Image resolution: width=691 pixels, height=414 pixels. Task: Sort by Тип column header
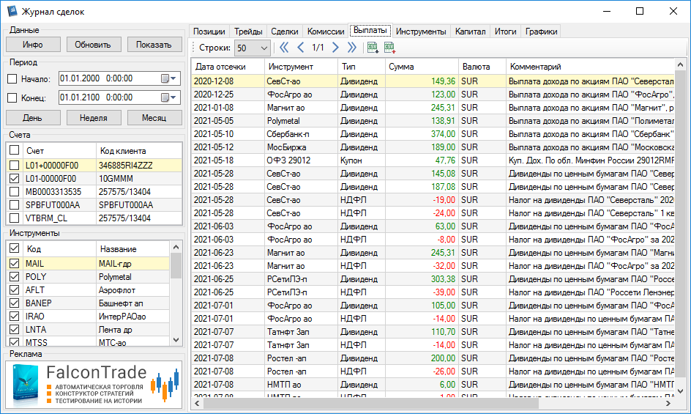coord(362,67)
